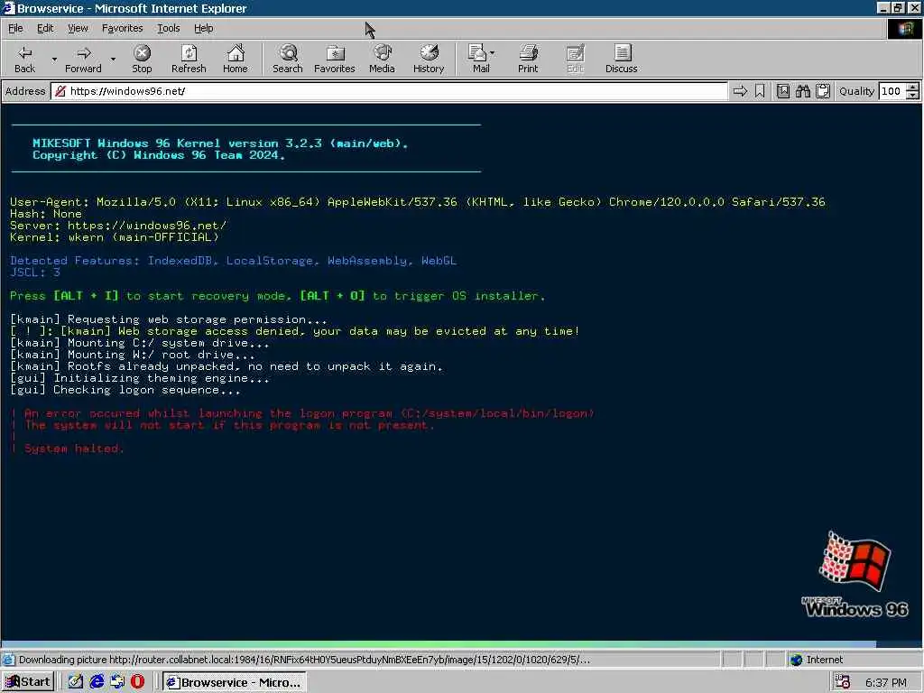
Task: Print the page with the Print button
Action: [528, 59]
